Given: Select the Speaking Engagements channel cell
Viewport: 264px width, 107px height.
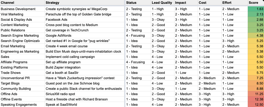Looking at the screenshot, I should click(19, 104).
